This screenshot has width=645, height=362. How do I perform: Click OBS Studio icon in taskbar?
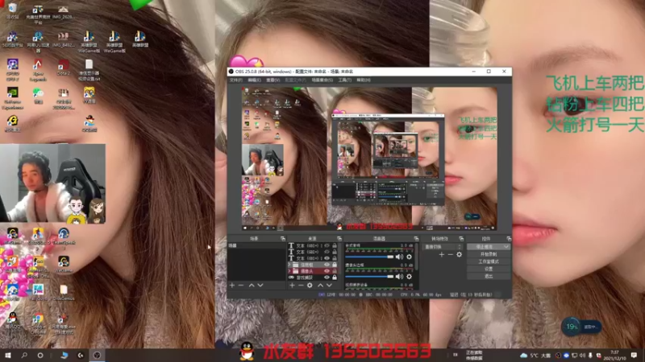97,355
